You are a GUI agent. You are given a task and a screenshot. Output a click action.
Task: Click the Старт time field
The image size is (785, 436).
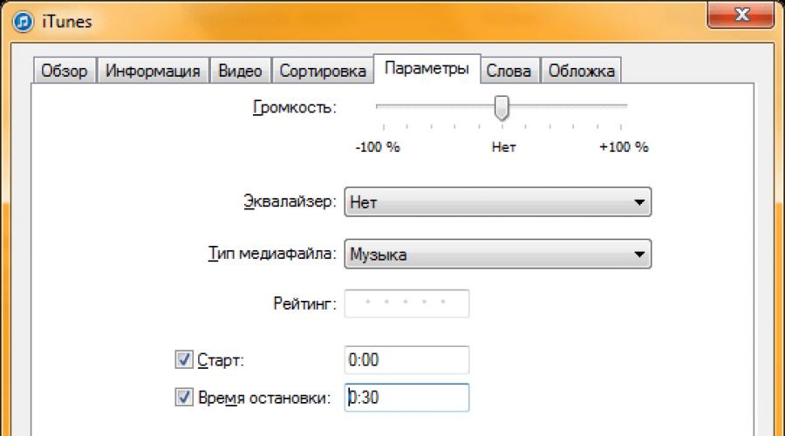coord(406,360)
